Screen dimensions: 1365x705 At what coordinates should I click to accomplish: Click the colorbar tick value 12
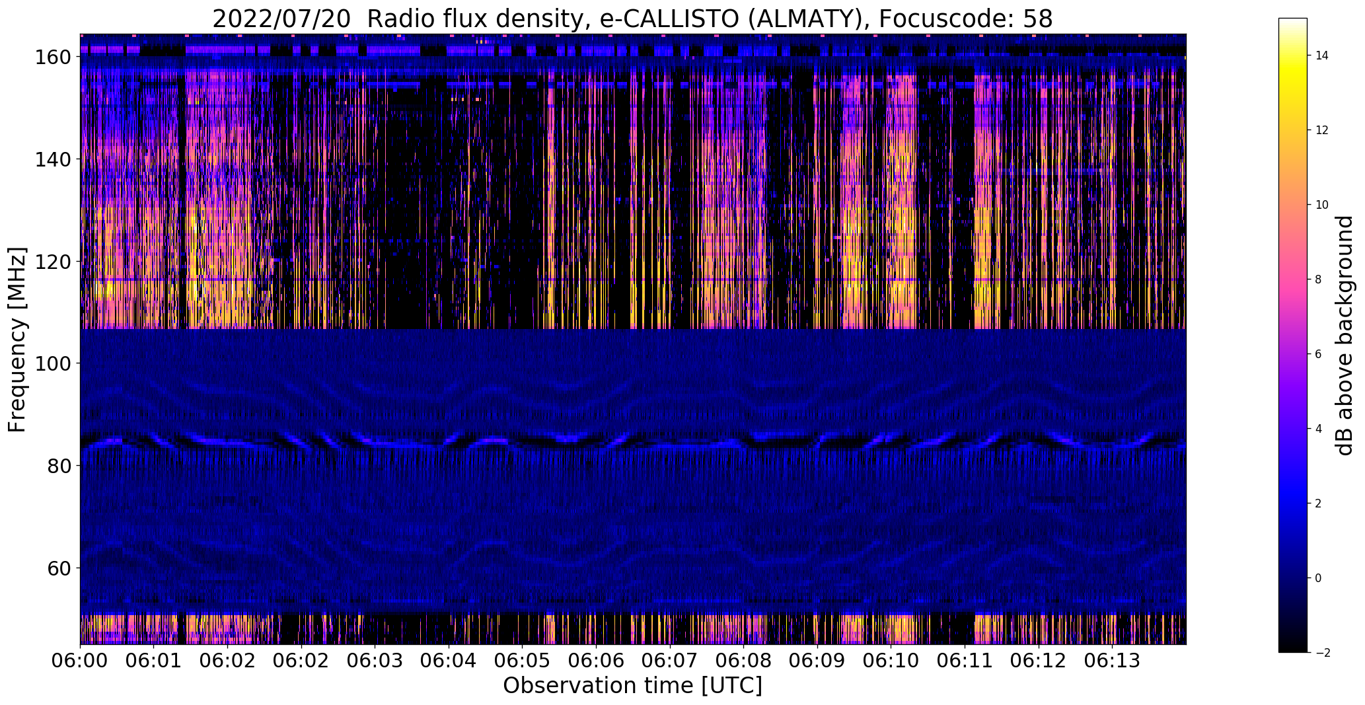[x=1322, y=130]
